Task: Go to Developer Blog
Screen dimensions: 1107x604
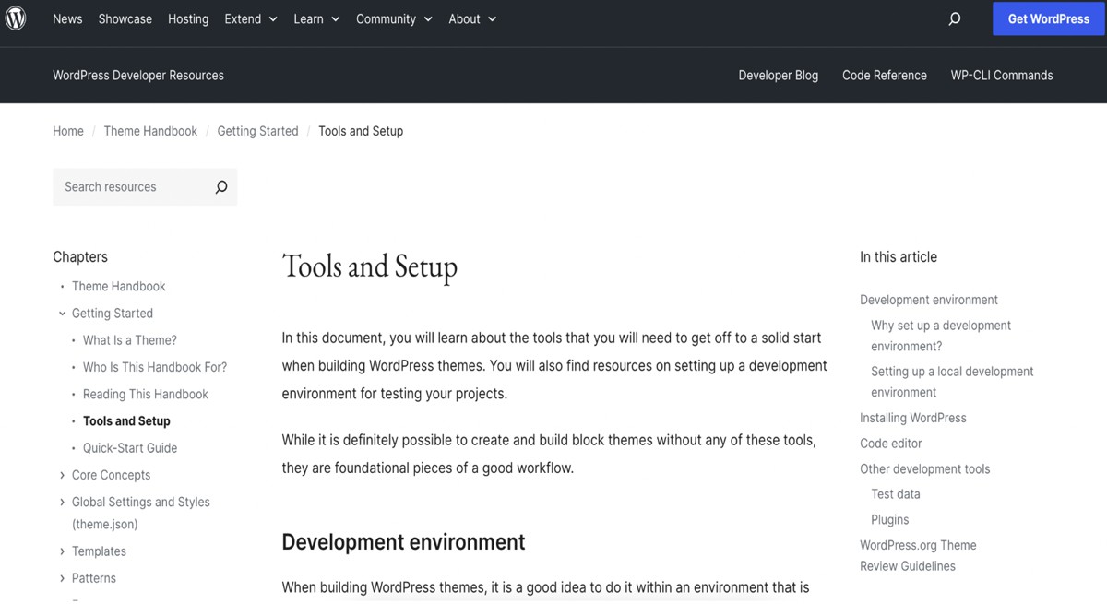Action: coord(779,76)
